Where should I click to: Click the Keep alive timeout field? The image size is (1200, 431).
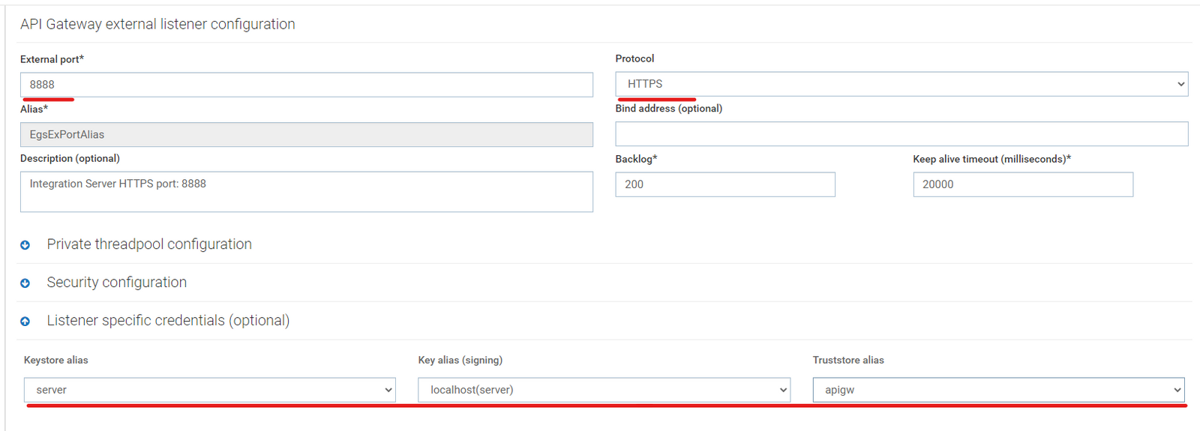(x=1022, y=184)
